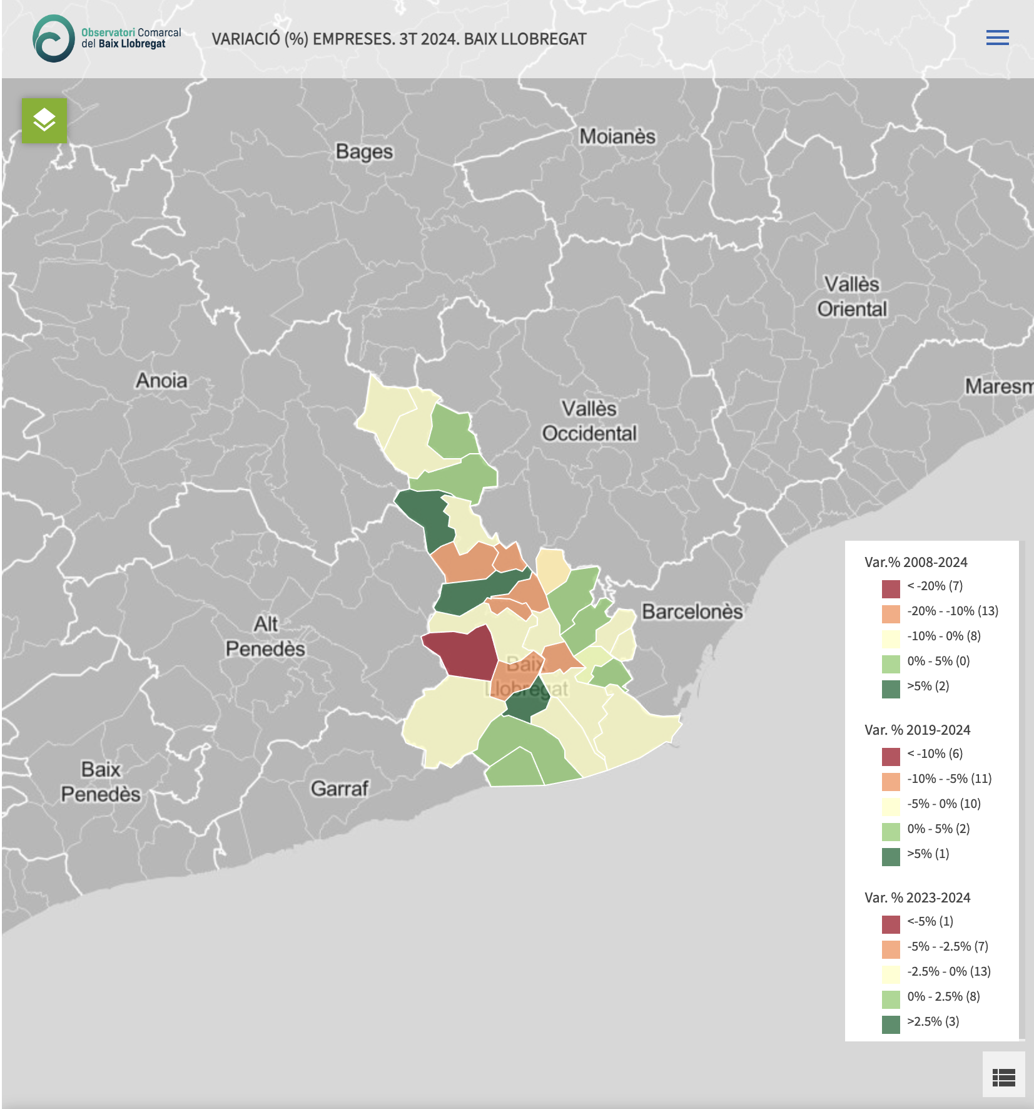Click the '-5% - -2.5% (7)' orange swatch
Viewport: 1034px width, 1109px height.
(891, 949)
